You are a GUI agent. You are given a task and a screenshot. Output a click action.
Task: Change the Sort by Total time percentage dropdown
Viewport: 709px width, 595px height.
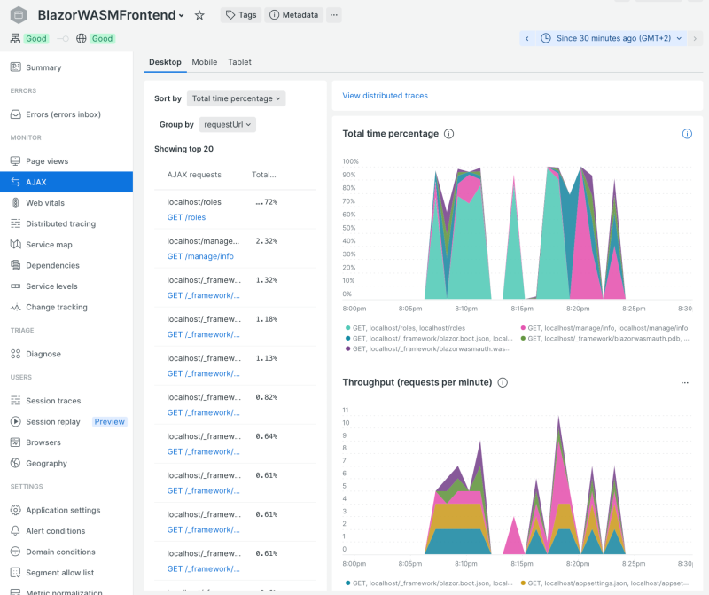(x=236, y=98)
